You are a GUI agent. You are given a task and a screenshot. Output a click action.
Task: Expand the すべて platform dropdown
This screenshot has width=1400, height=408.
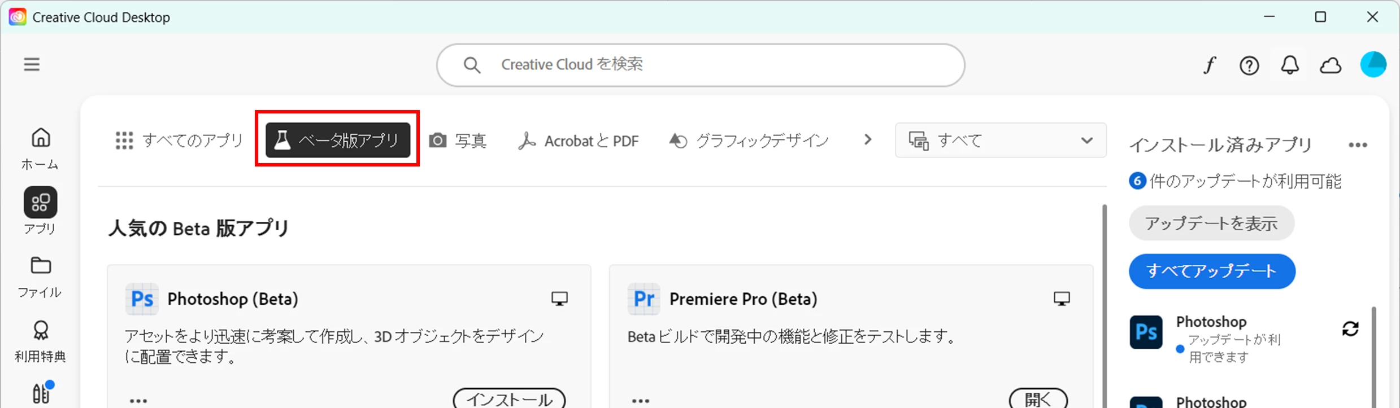coord(1001,140)
